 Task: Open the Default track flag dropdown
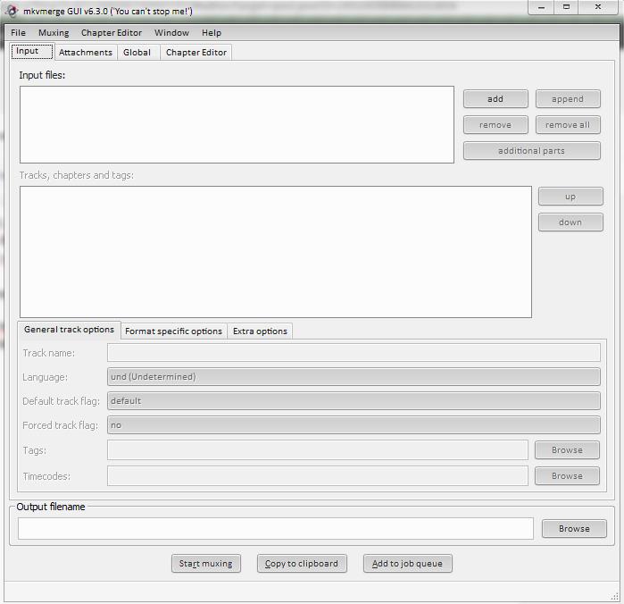(x=354, y=401)
